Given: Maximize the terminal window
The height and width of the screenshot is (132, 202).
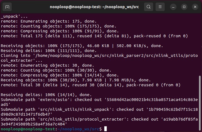Looking at the screenshot, I should pyautogui.click(x=184, y=7).
